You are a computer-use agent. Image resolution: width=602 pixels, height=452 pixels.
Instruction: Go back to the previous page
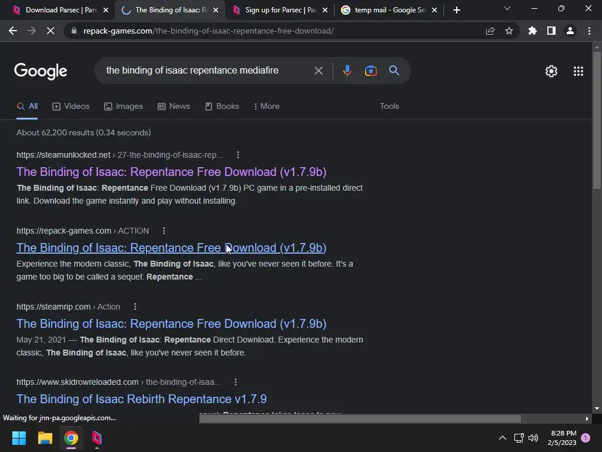point(13,31)
